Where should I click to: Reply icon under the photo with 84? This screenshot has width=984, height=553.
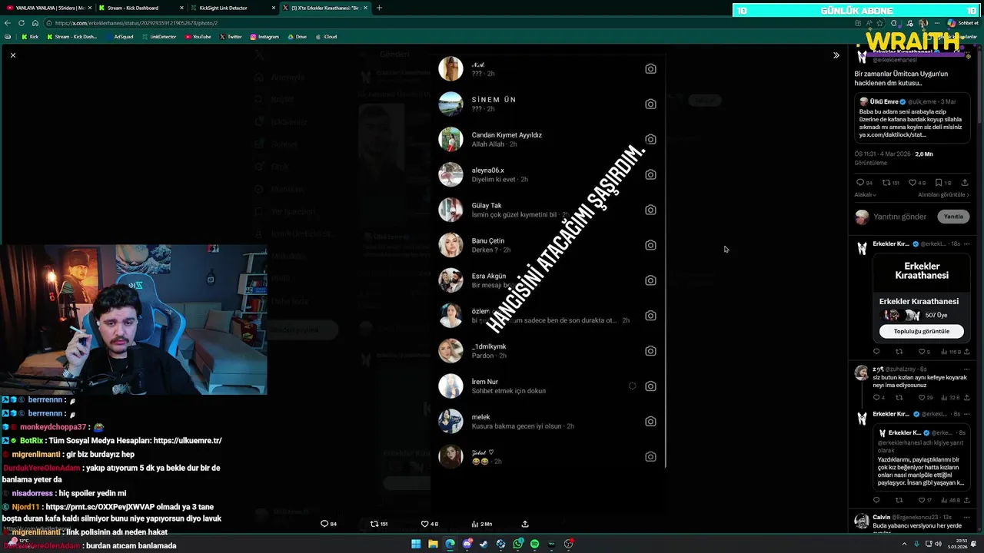pos(324,524)
